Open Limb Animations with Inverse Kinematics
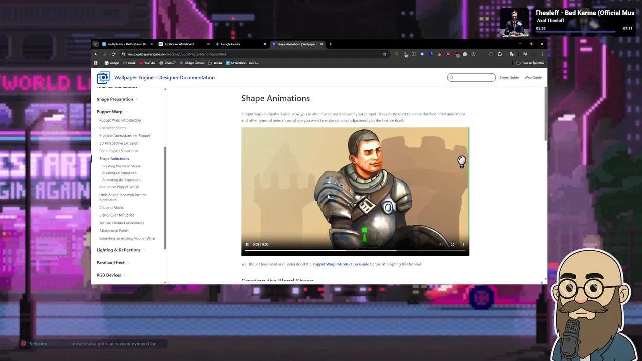The image size is (642, 361). (123, 197)
